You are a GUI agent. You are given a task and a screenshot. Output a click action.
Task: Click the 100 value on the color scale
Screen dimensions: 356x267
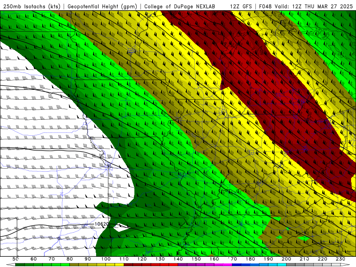(106, 259)
